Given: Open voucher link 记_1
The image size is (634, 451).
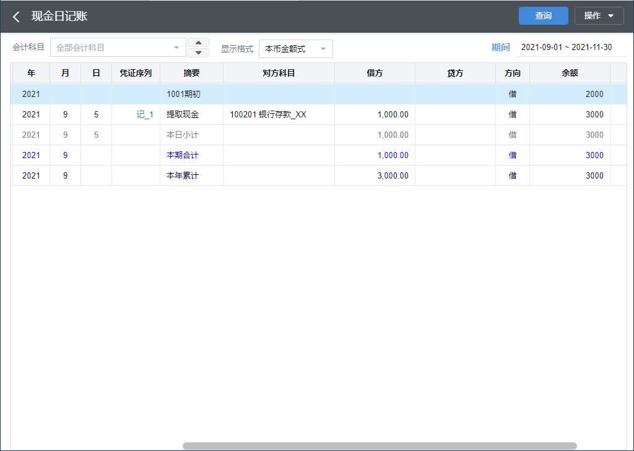Looking at the screenshot, I should pyautogui.click(x=145, y=114).
